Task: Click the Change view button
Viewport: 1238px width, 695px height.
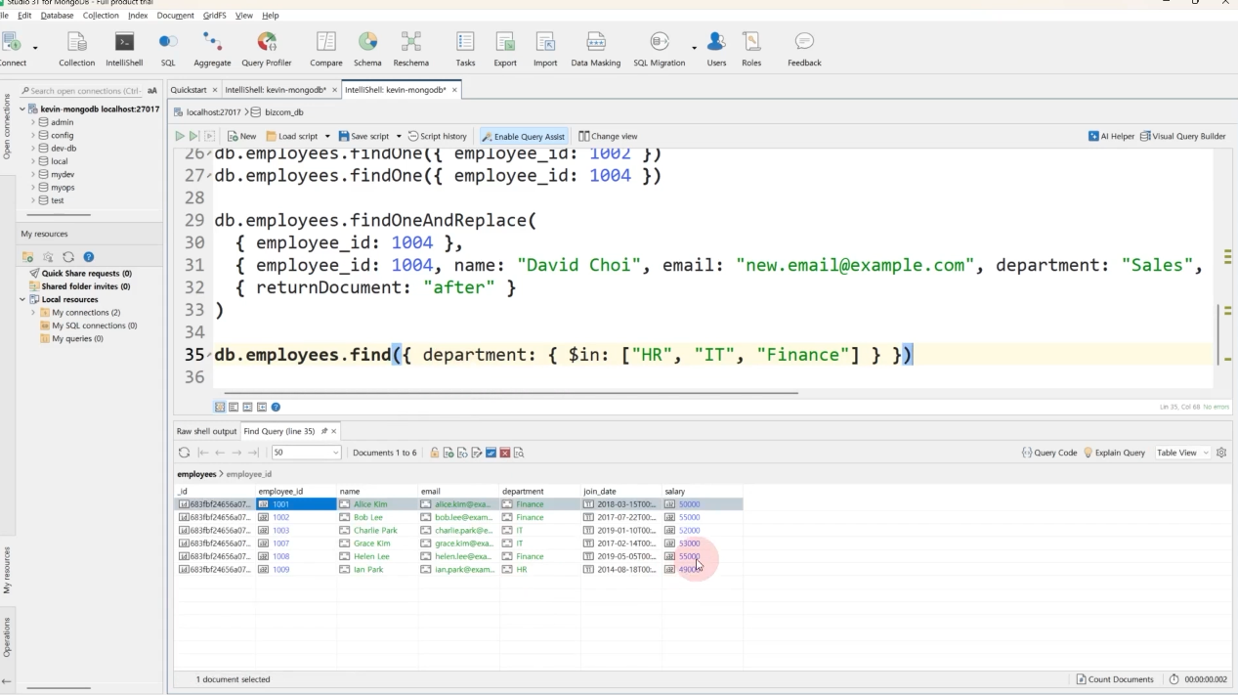Action: (608, 136)
